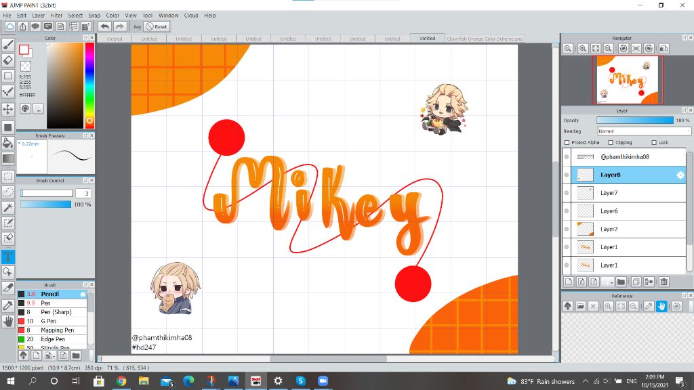The image size is (694, 390).
Task: Select the G Pen brush
Action: [52, 321]
